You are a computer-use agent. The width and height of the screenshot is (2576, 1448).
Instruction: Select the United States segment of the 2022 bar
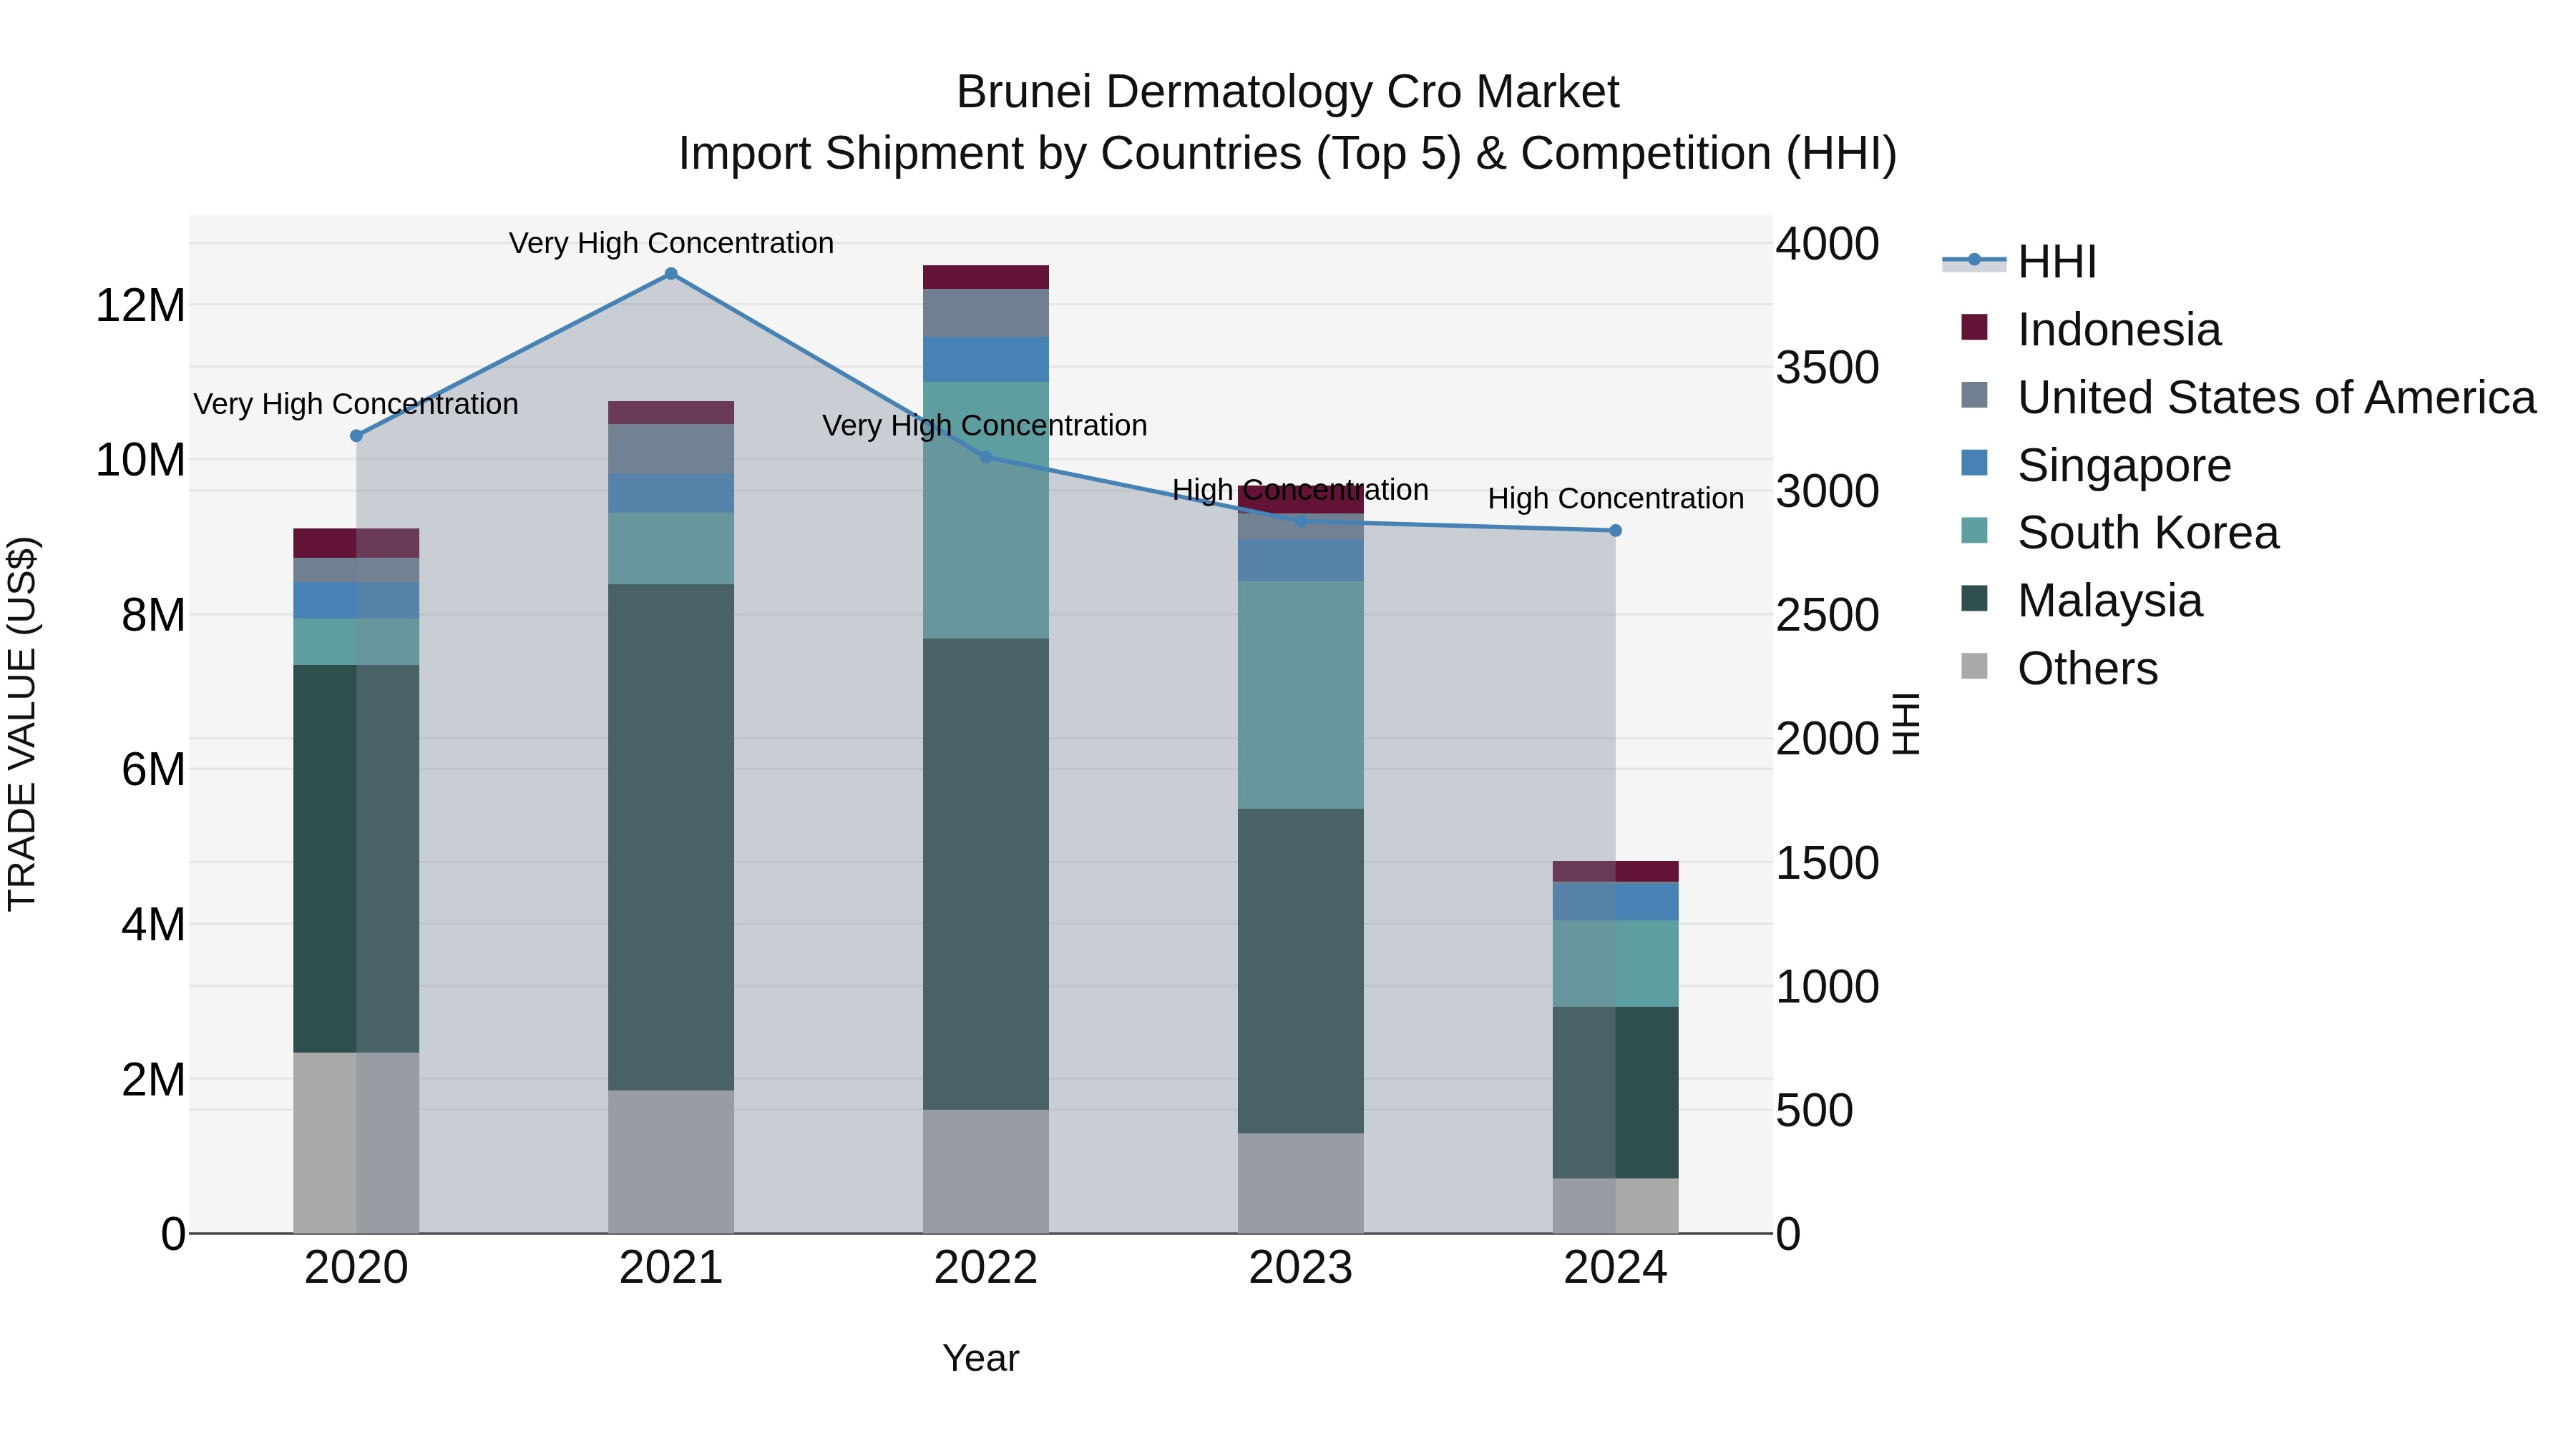pyautogui.click(x=985, y=312)
